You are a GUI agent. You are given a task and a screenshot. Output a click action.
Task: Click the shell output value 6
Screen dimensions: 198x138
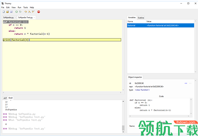[x=6, y=124]
